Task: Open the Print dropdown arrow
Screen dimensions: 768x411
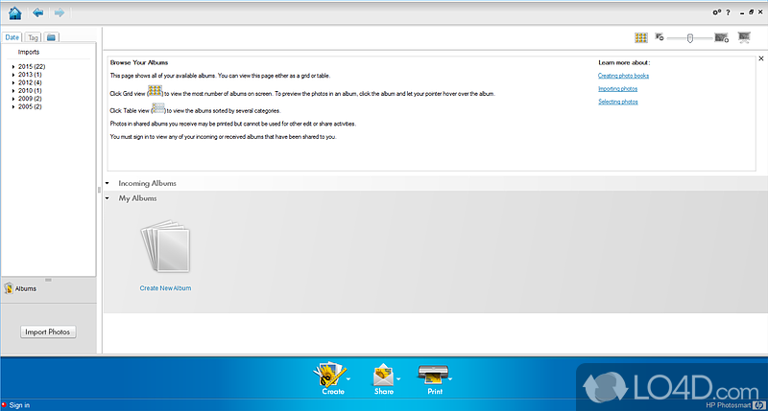Action: click(x=450, y=378)
